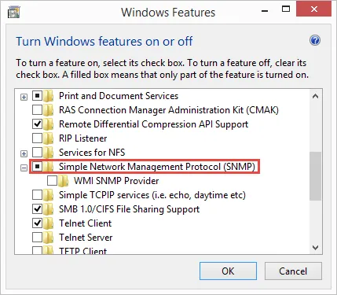Click the RIP Listener folder icon
The width and height of the screenshot is (337, 295).
coord(49,138)
